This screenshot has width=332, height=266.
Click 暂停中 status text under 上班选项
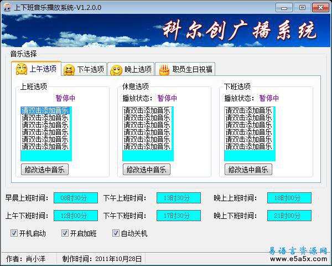coord(65,98)
